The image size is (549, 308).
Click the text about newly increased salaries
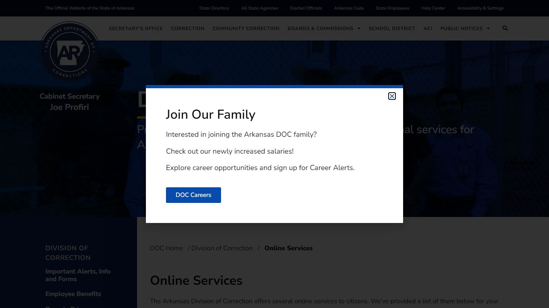[230, 151]
